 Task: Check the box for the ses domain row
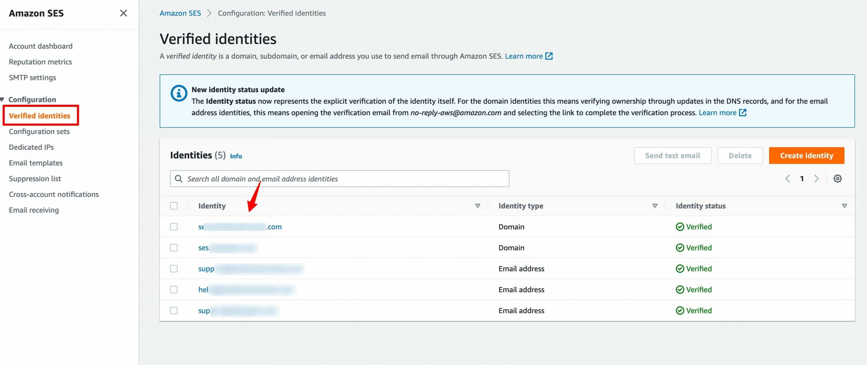point(174,248)
